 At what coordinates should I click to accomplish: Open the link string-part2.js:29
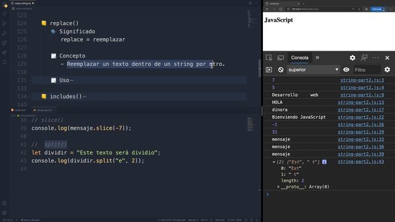(360, 132)
